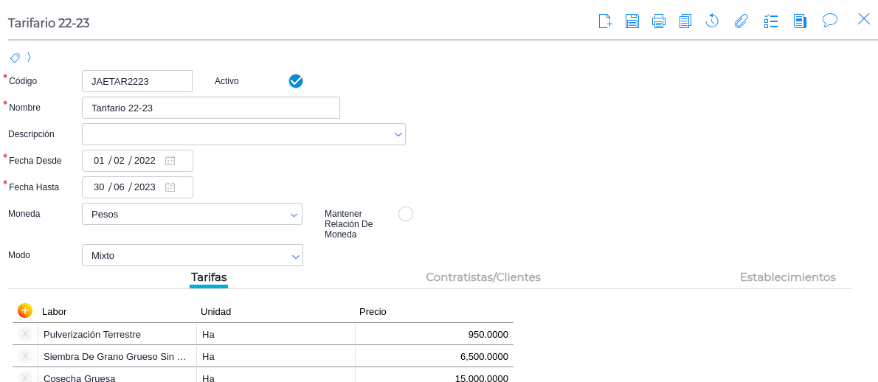The height and width of the screenshot is (382, 878).
Task: Enable Mantener Relación De Moneda toggle
Action: 406,214
